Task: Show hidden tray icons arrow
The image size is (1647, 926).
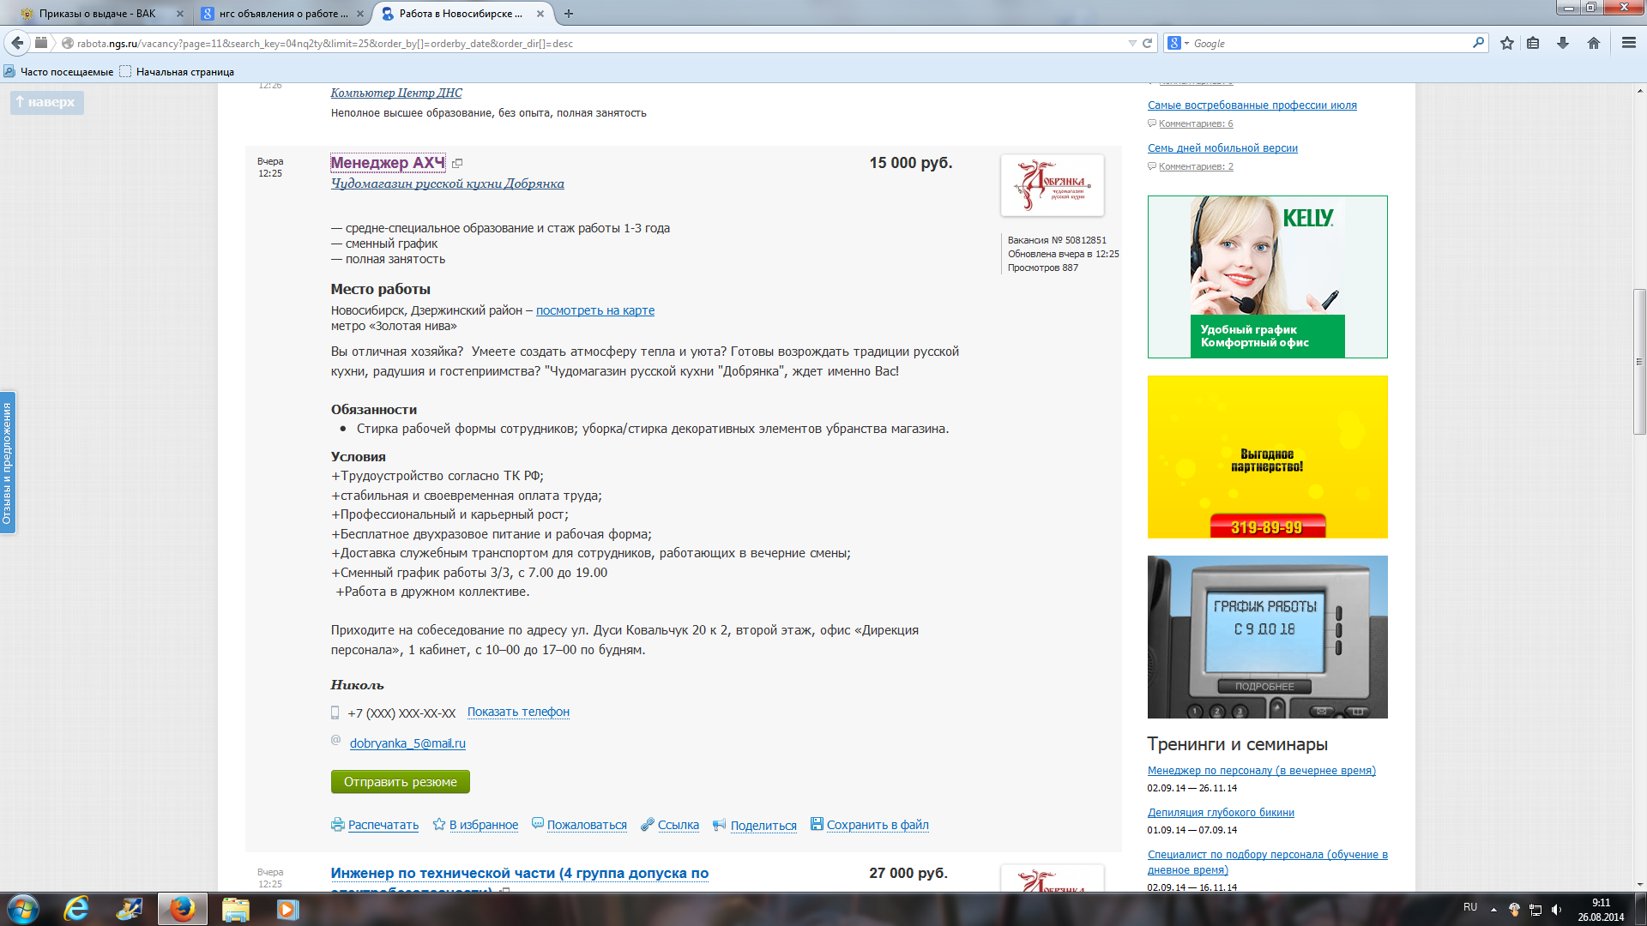Action: point(1493,910)
